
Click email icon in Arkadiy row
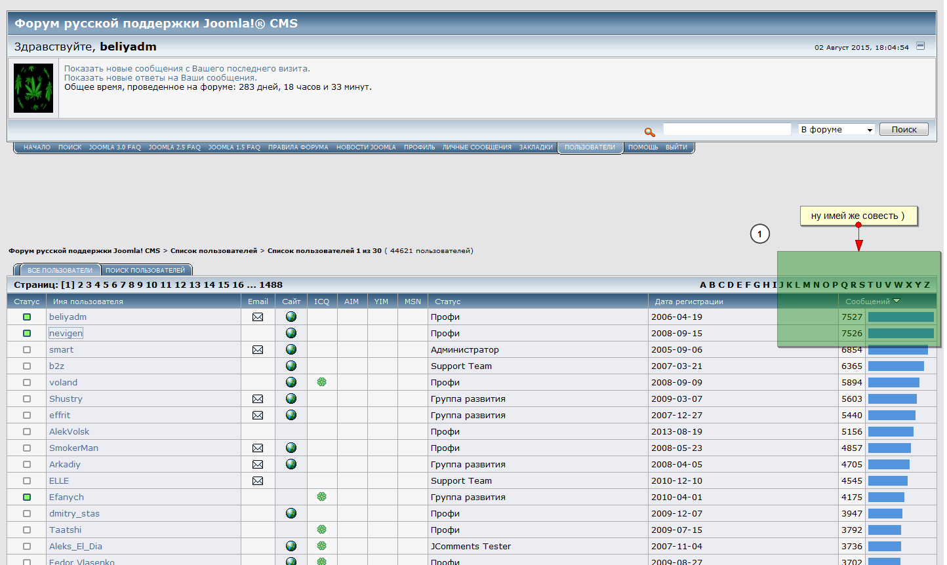(x=258, y=465)
